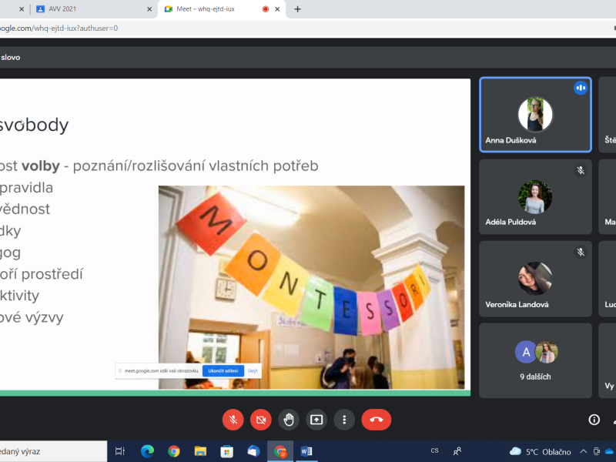The image size is (616, 462).
Task: Raise hand in the meeting
Action: pyautogui.click(x=289, y=420)
